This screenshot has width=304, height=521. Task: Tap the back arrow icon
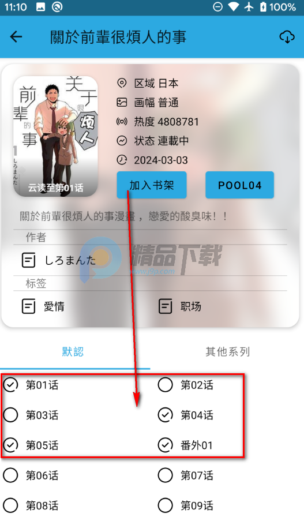(16, 37)
